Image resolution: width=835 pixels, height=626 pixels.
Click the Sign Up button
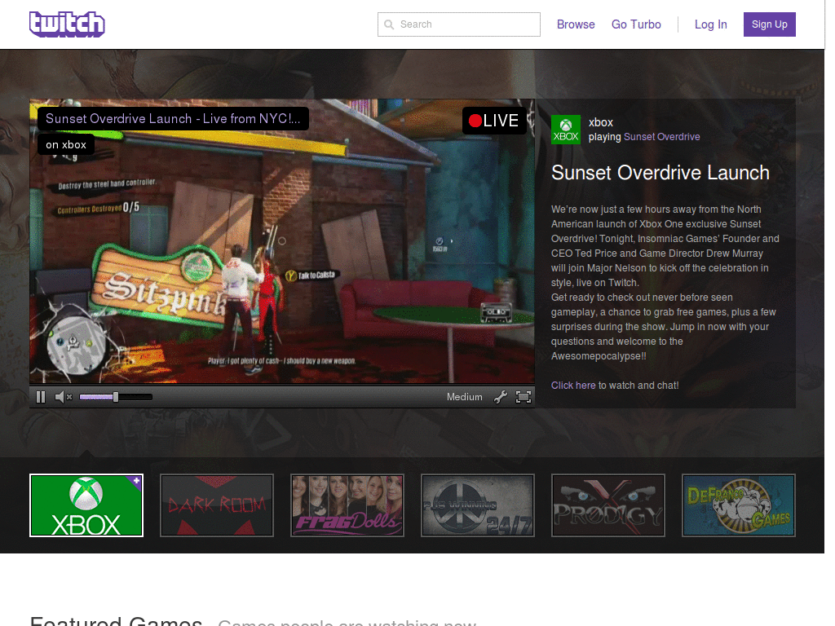pos(769,24)
